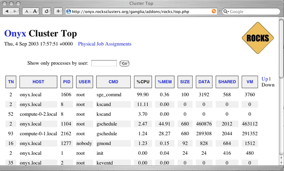
Task: Sort by the HOST column header
Action: [38, 82]
